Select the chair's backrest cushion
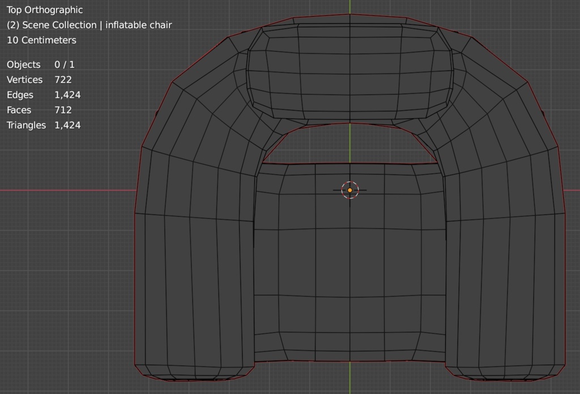The width and height of the screenshot is (580, 394). [x=349, y=71]
